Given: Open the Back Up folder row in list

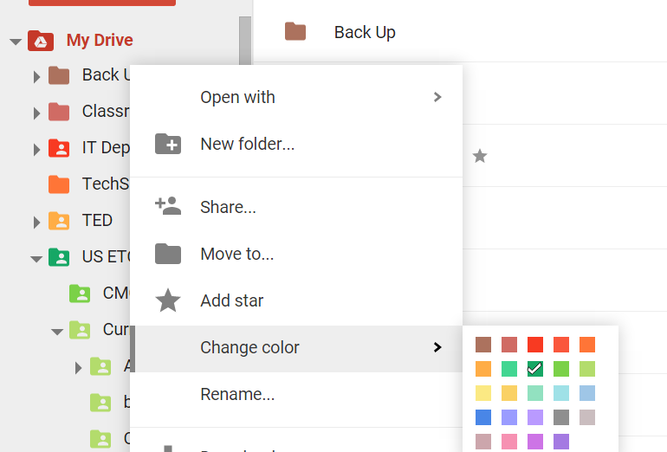Looking at the screenshot, I should (365, 32).
